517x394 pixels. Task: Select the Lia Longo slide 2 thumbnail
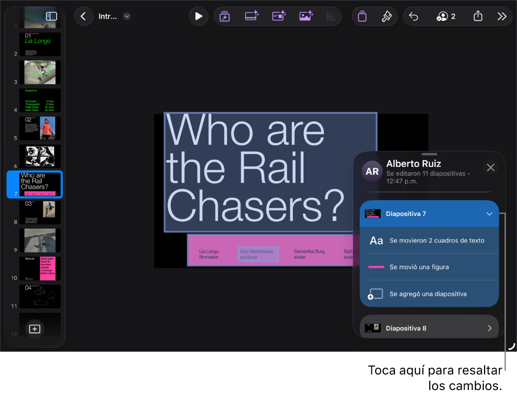40,44
